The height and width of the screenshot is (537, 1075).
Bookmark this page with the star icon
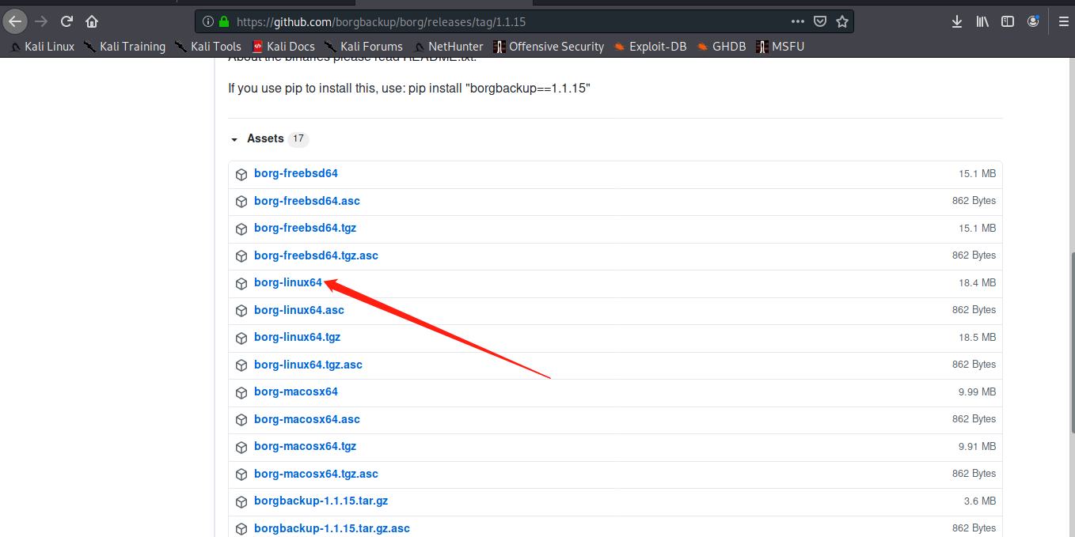coord(842,21)
